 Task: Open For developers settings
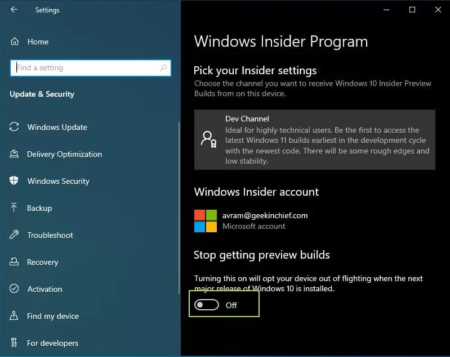click(52, 343)
